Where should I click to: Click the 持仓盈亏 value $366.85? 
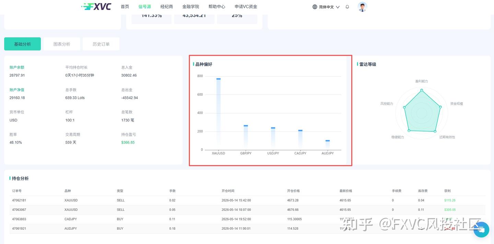tap(128, 142)
